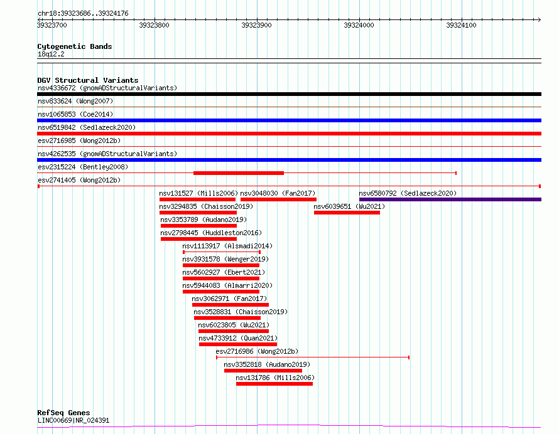Click ruler tick label 39324000
Screen dimensions: 559x434
[x=359, y=25]
